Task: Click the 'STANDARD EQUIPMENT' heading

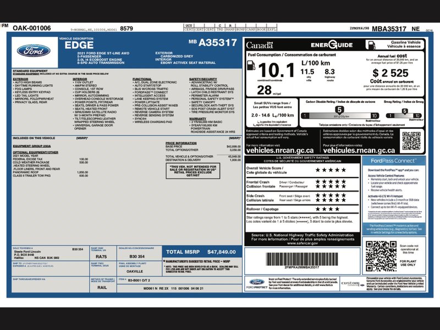Action: [30, 71]
